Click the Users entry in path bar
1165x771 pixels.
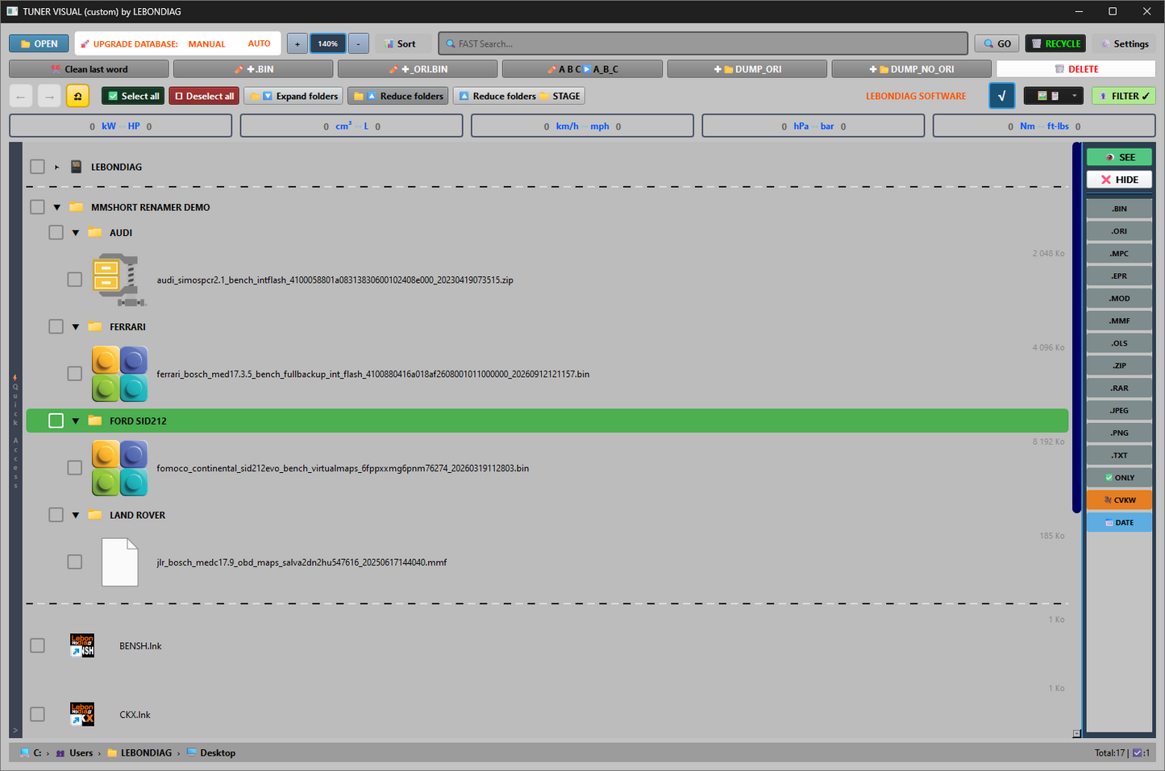(74, 752)
